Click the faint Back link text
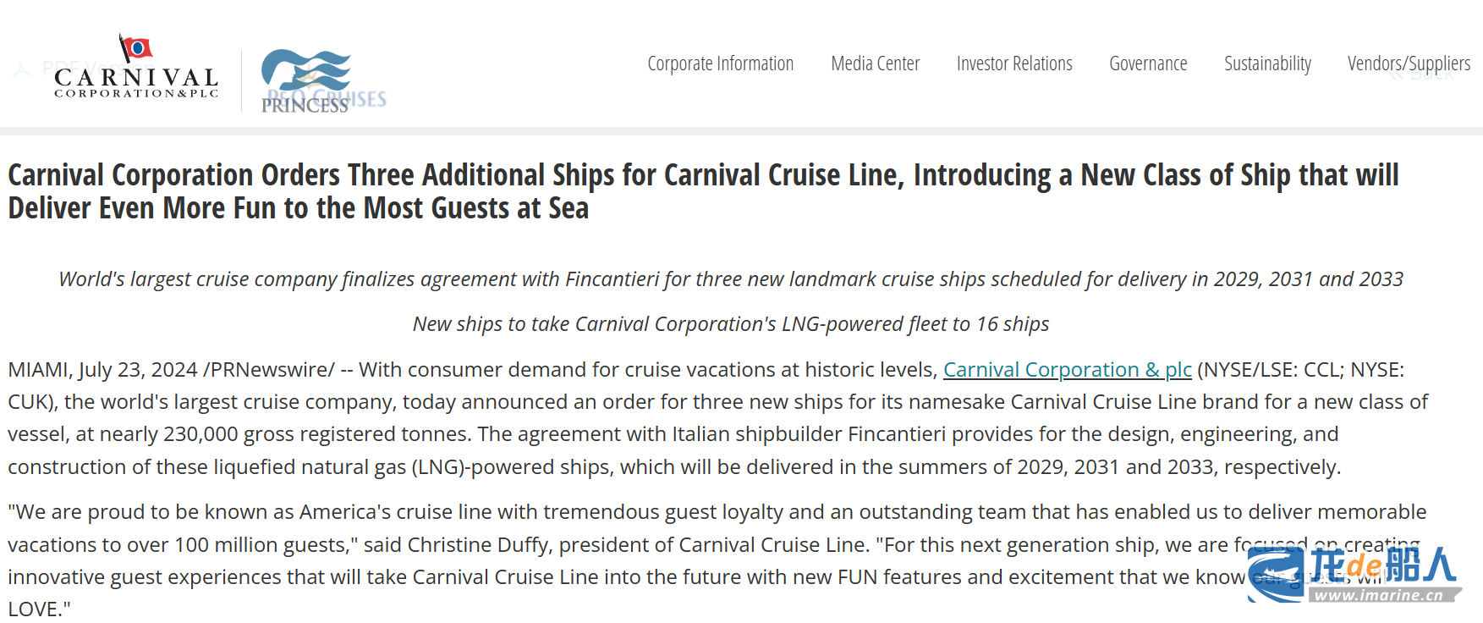 (1431, 74)
